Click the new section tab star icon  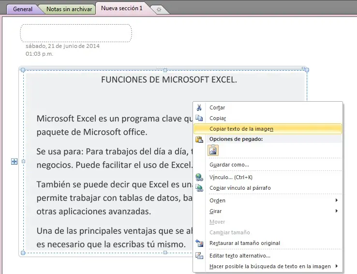(x=159, y=9)
